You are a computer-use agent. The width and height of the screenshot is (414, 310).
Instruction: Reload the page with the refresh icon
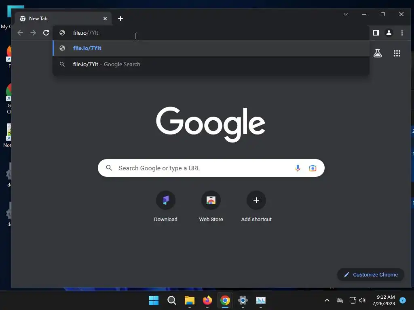[46, 33]
